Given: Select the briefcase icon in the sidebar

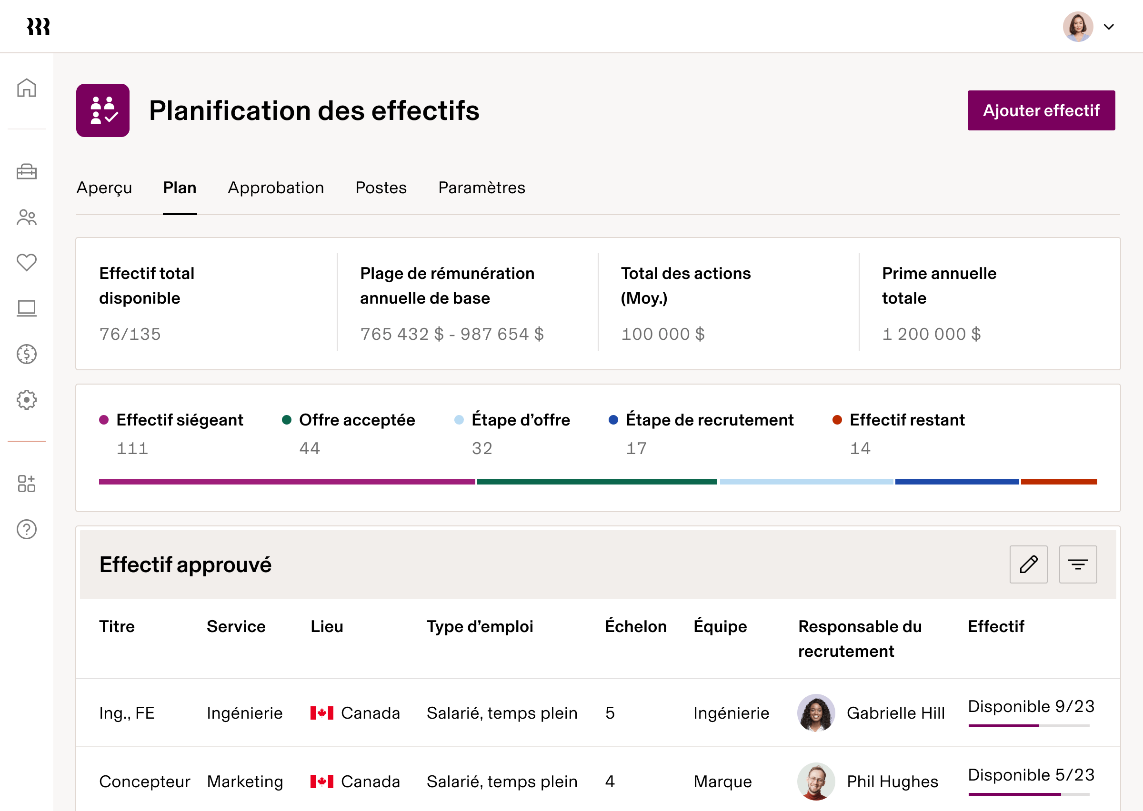Looking at the screenshot, I should point(27,172).
